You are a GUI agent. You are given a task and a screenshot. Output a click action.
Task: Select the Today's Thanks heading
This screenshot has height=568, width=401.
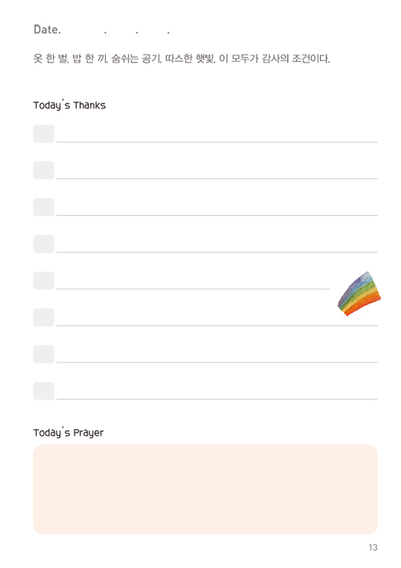pyautogui.click(x=70, y=104)
